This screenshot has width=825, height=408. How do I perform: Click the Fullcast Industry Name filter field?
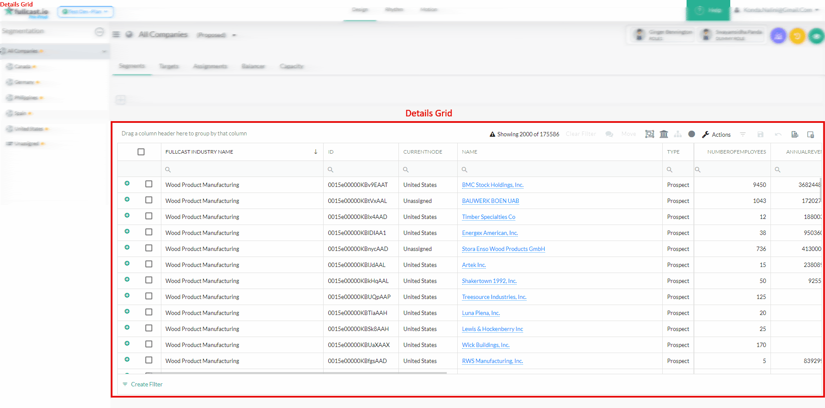coord(242,170)
